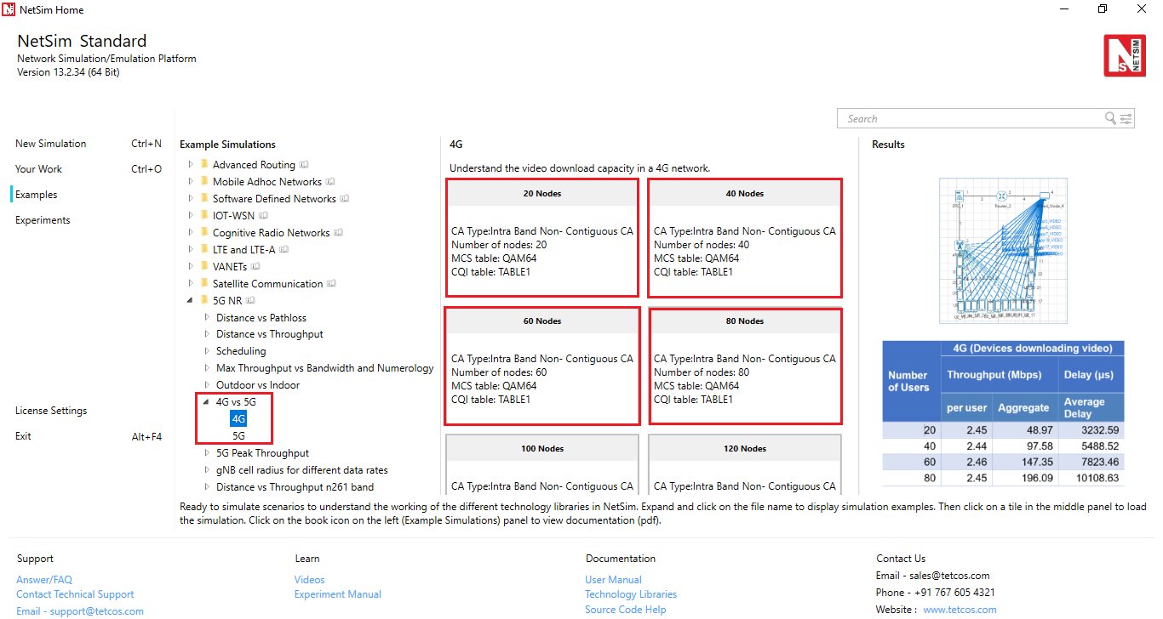This screenshot has width=1163, height=619.
Task: Open Cognitive Radio Networks book icon
Action: 338,233
